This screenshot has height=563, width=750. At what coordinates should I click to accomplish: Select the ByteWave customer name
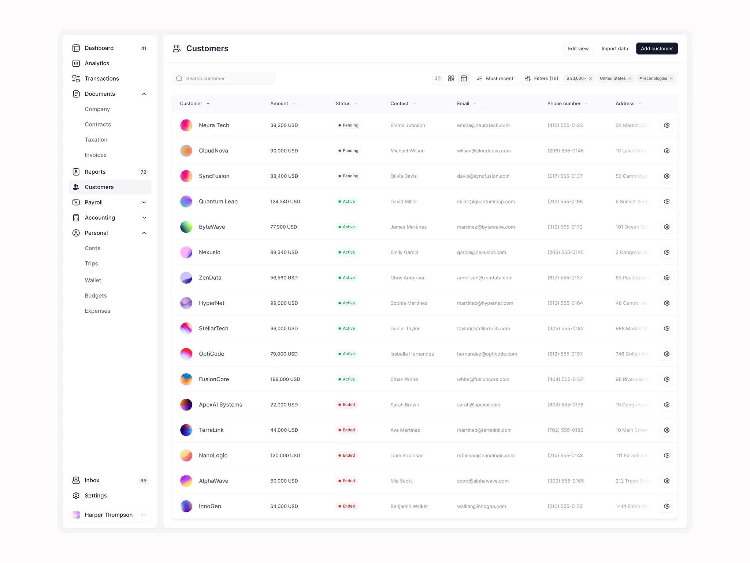point(212,227)
